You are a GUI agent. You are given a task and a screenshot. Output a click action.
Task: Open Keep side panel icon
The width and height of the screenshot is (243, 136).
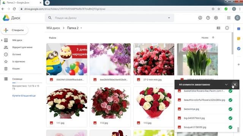click(x=239, y=39)
